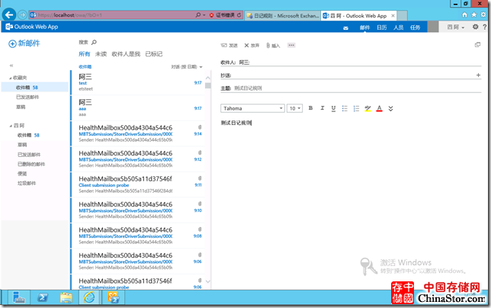
Task: Open 已发送邮件 under Favorites (收藏夹)
Action: (27, 97)
